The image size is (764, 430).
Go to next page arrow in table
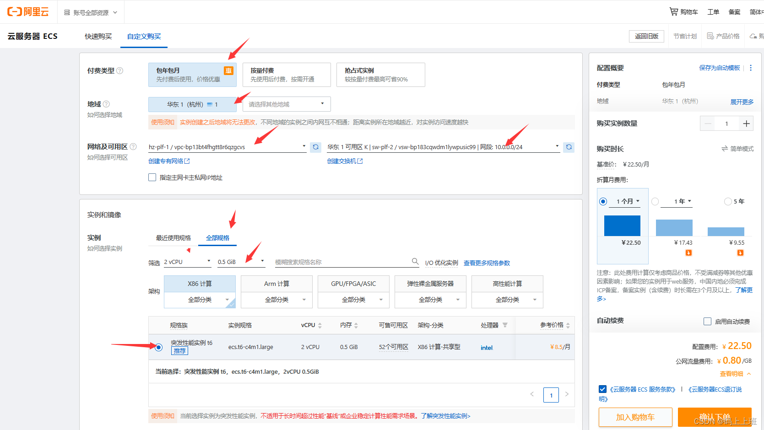point(567,394)
